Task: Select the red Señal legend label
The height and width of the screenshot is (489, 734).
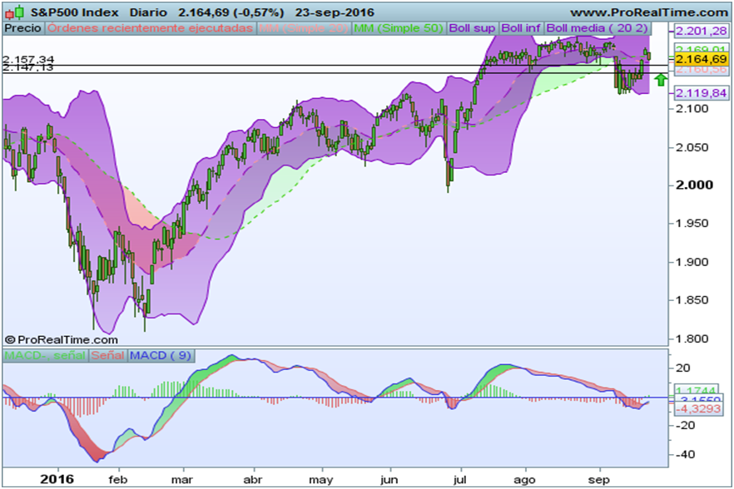Action: click(107, 356)
